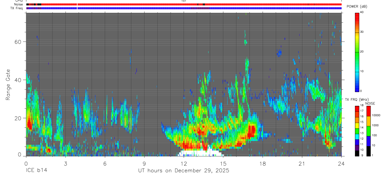Click the UT hours on December 29, 2025 caption

[x=184, y=171]
